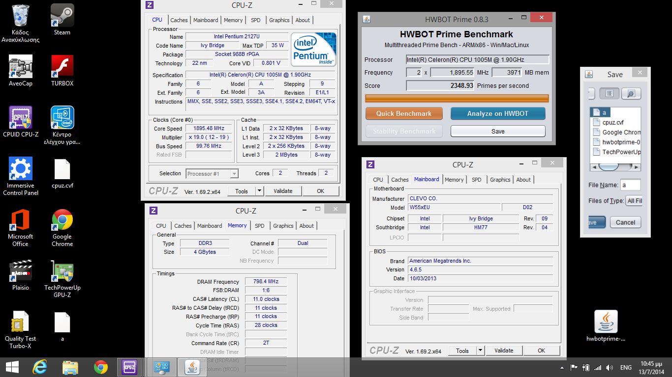This screenshot has width=672, height=377.
Task: Launch Internet Explorer from the taskbar
Action: [40, 367]
